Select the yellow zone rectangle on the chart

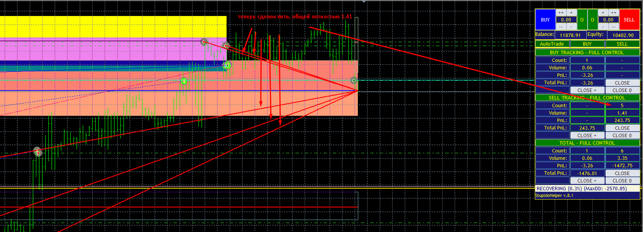[113, 27]
